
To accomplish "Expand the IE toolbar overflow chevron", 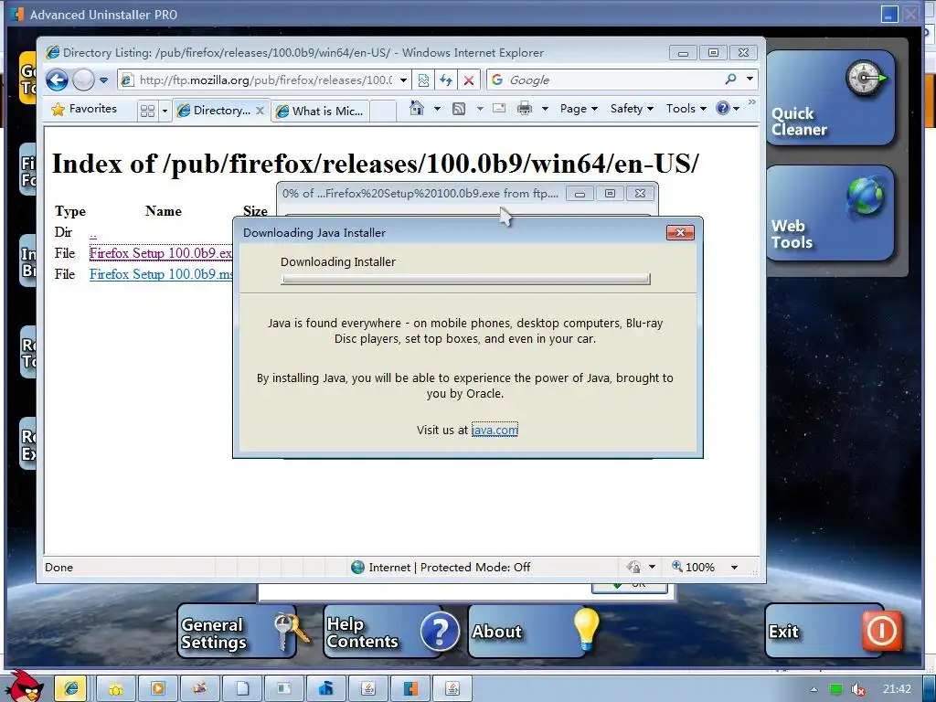I will 751,102.
